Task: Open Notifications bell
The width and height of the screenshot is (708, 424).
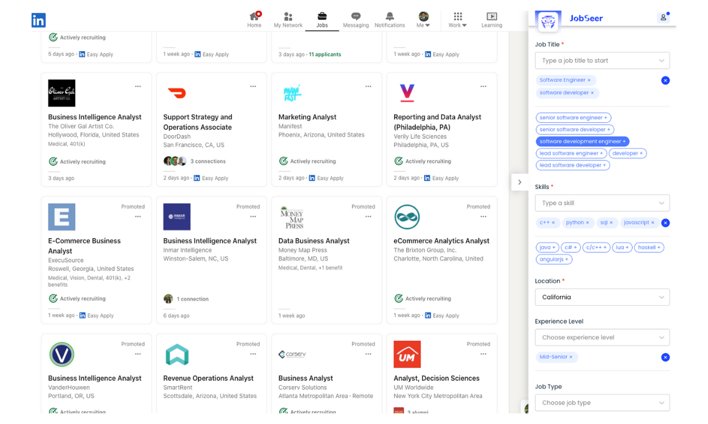Action: 390,20
